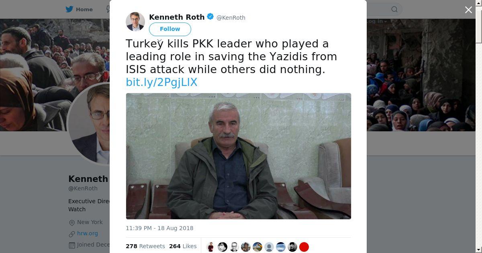
Task: Follow Kenneth Roth
Action: click(x=170, y=29)
